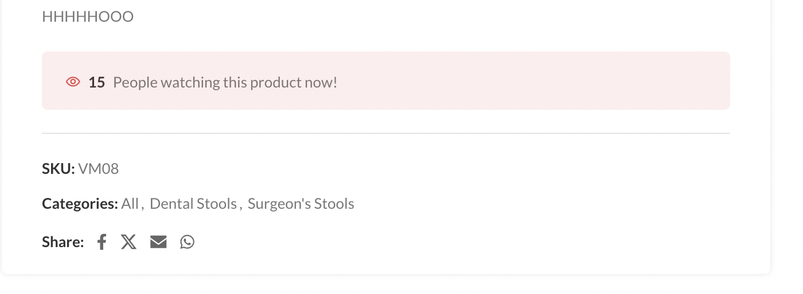
Task: Click the bold Share label
Action: (63, 242)
